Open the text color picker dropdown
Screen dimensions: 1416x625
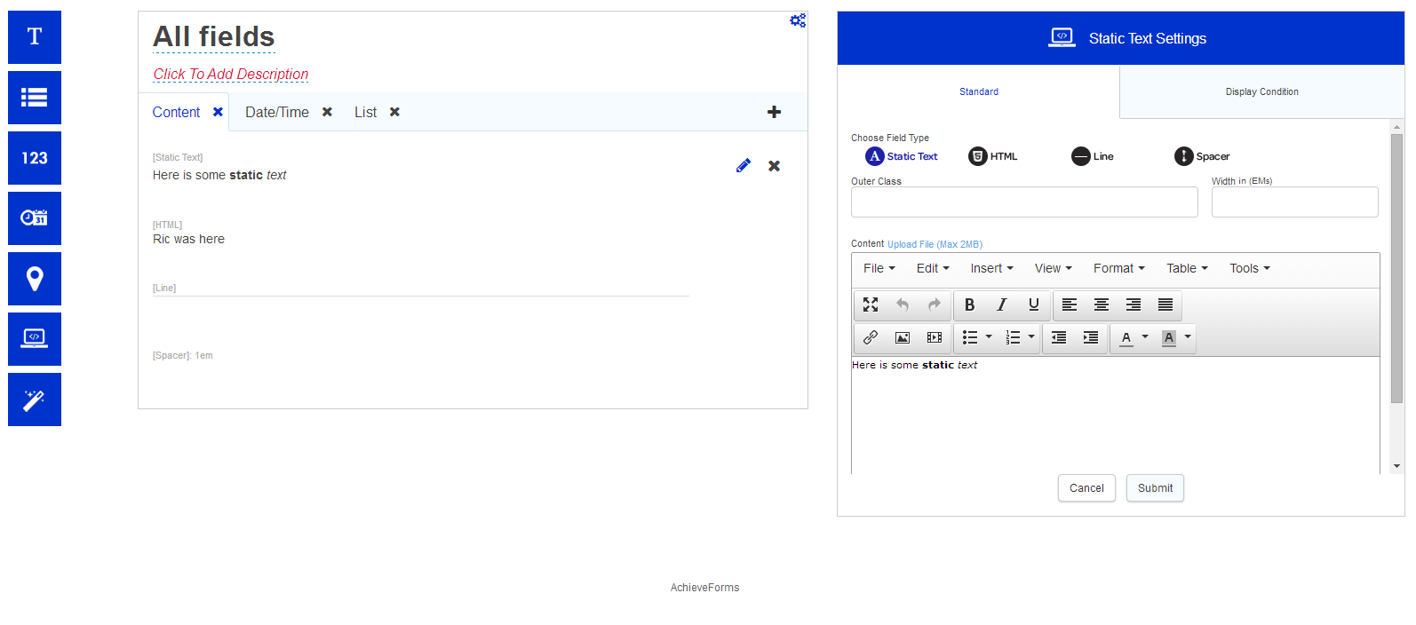pyautogui.click(x=1145, y=337)
